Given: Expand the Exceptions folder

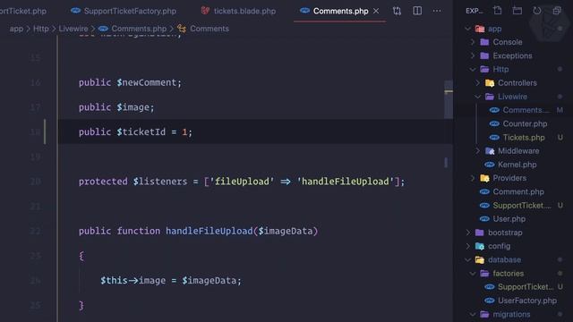Looking at the screenshot, I should tap(473, 55).
